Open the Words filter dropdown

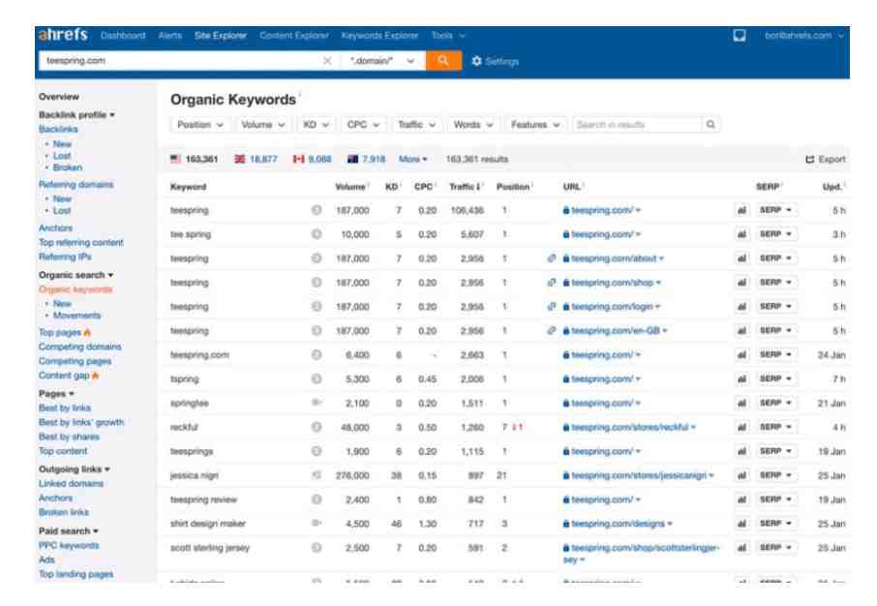coord(473,124)
